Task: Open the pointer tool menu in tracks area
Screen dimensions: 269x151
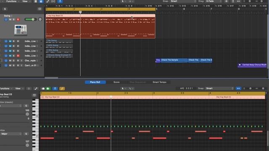Action: click(x=124, y=1)
